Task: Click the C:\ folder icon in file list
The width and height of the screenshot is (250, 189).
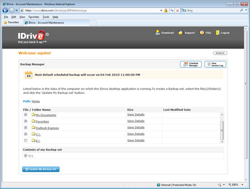Action: point(33,134)
